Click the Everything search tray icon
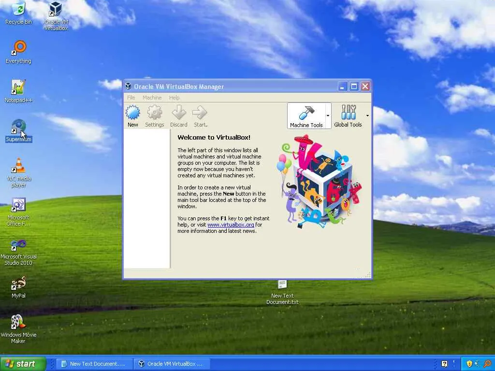495x371 pixels. [488, 364]
